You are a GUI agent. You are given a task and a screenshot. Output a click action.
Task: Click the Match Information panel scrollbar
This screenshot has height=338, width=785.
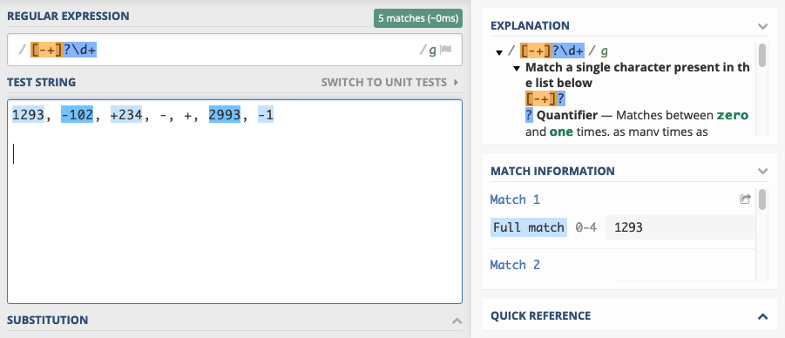(x=762, y=199)
